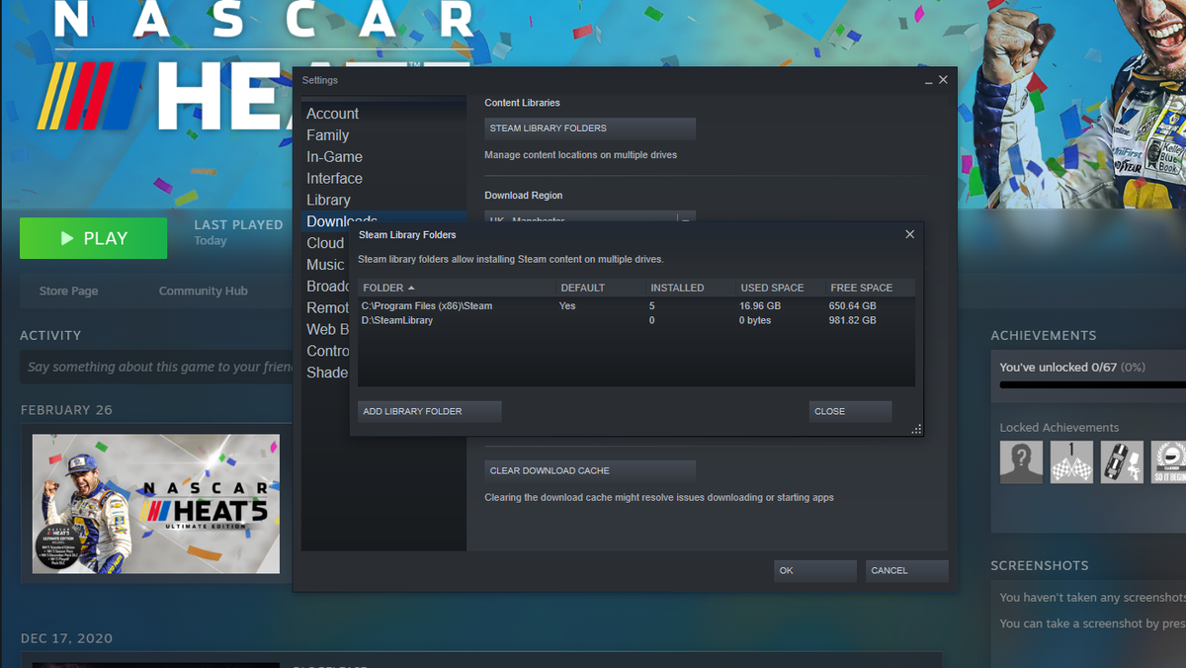Image resolution: width=1186 pixels, height=668 pixels.
Task: Select In-Game settings category
Action: click(x=334, y=157)
